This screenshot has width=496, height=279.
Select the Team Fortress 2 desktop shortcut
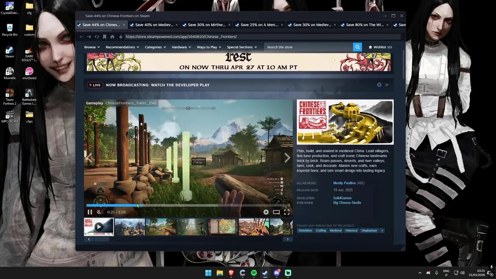(x=10, y=97)
